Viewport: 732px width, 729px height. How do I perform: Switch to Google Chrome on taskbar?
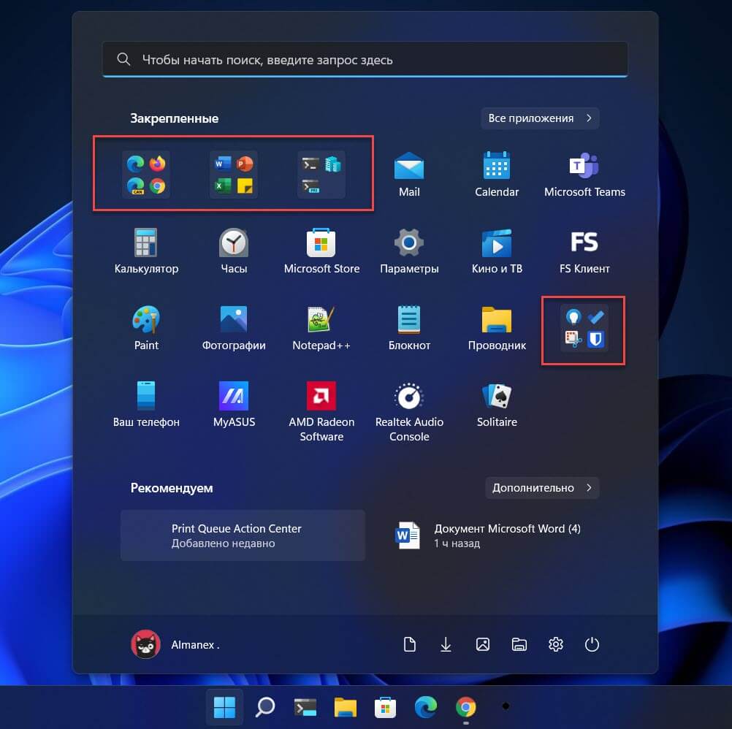tap(466, 706)
